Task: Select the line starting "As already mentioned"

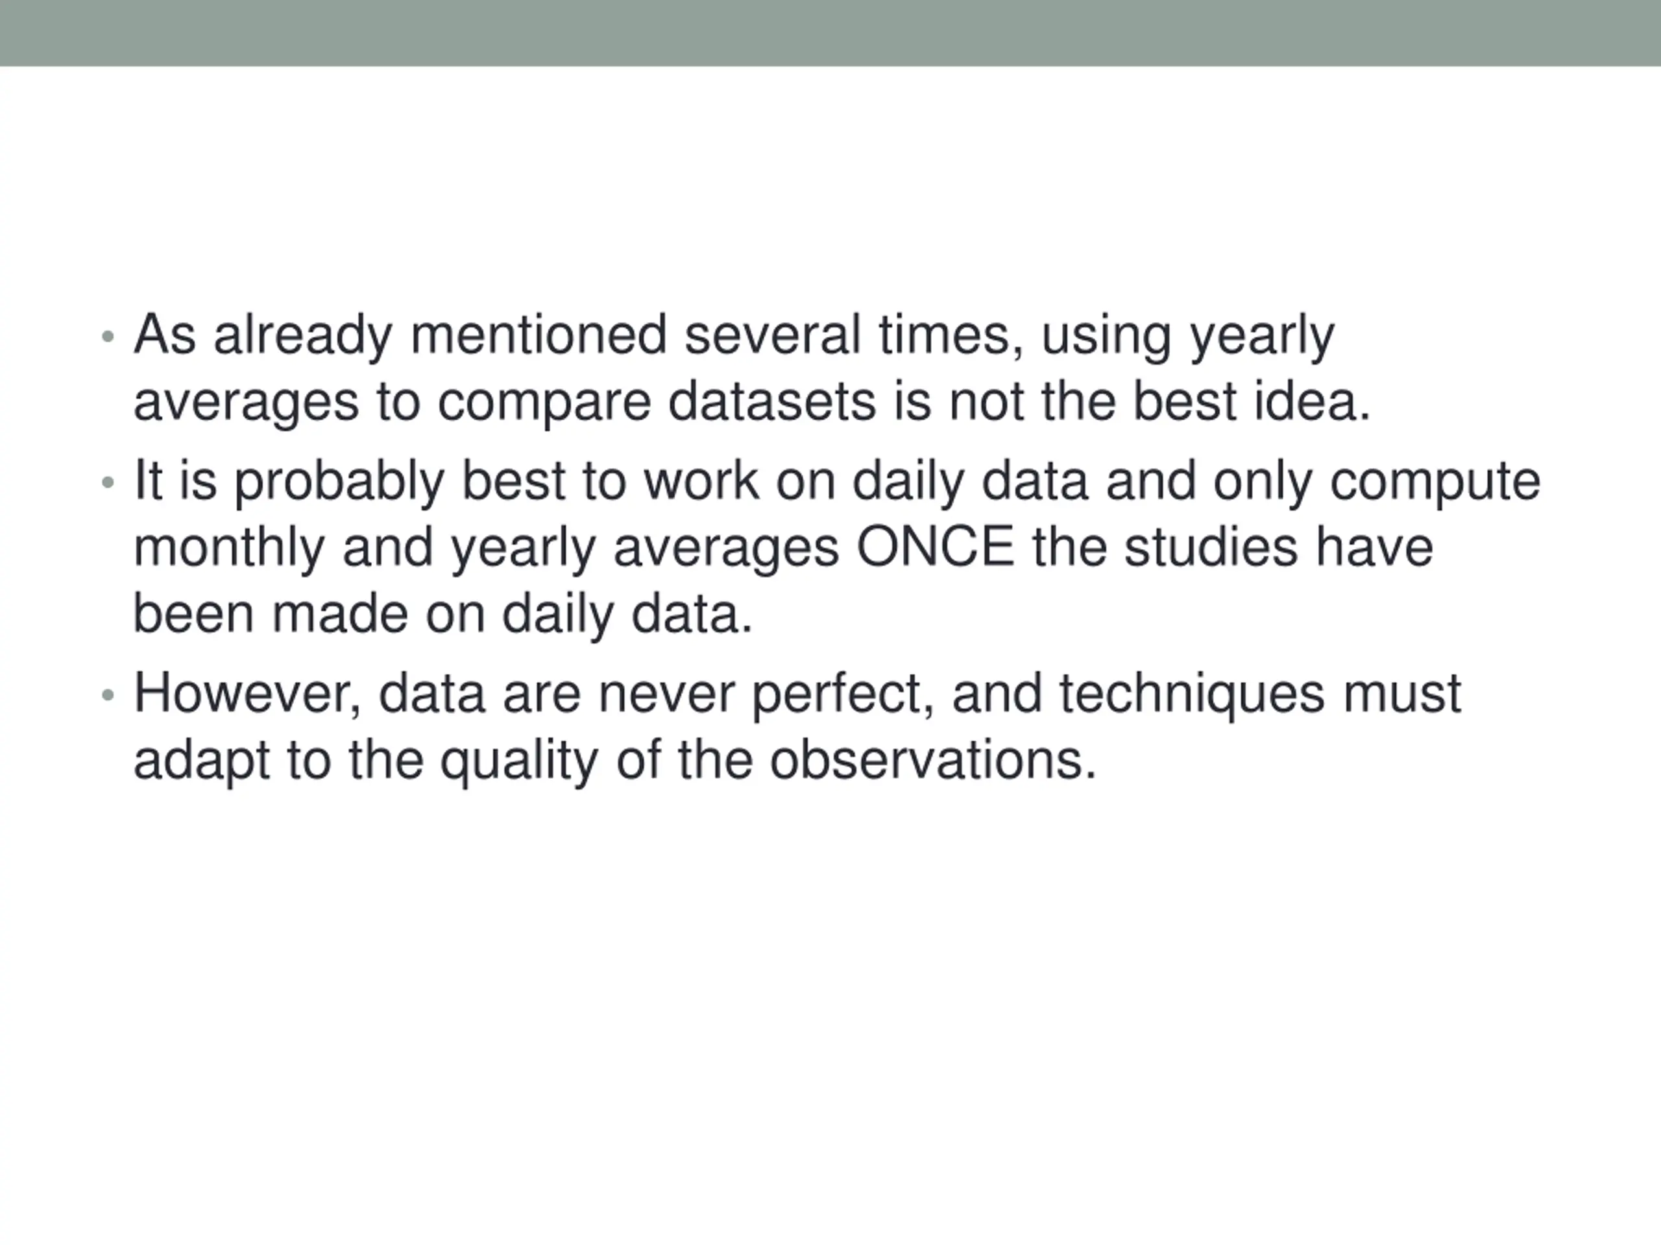Action: [734, 336]
